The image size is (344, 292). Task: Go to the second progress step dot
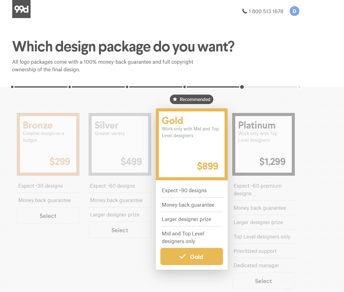click(x=70, y=87)
